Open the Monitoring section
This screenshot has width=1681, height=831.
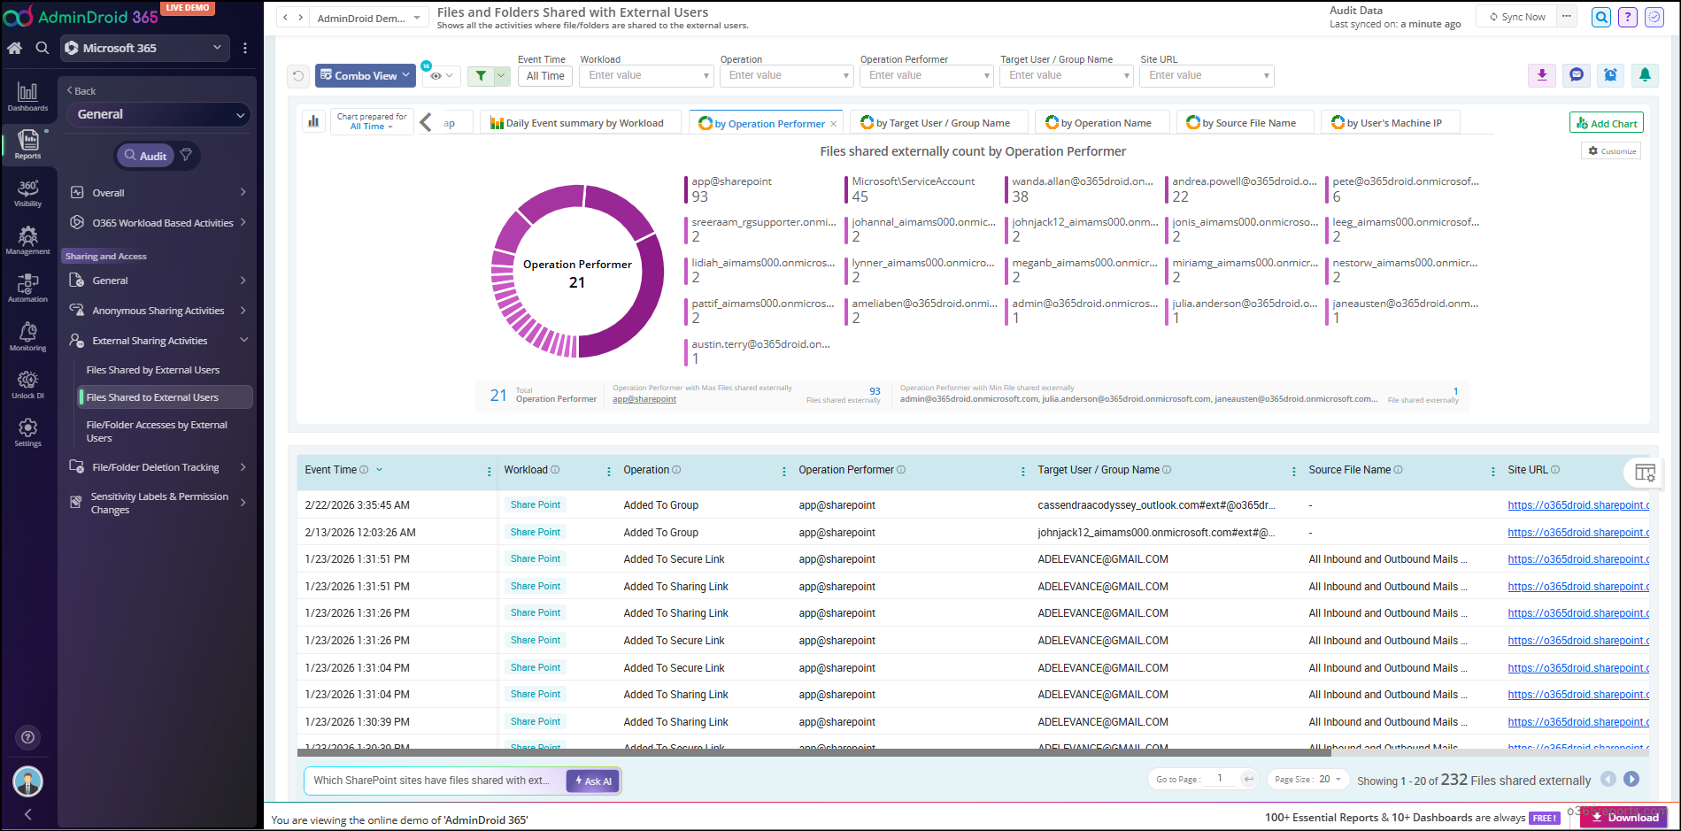point(27,336)
